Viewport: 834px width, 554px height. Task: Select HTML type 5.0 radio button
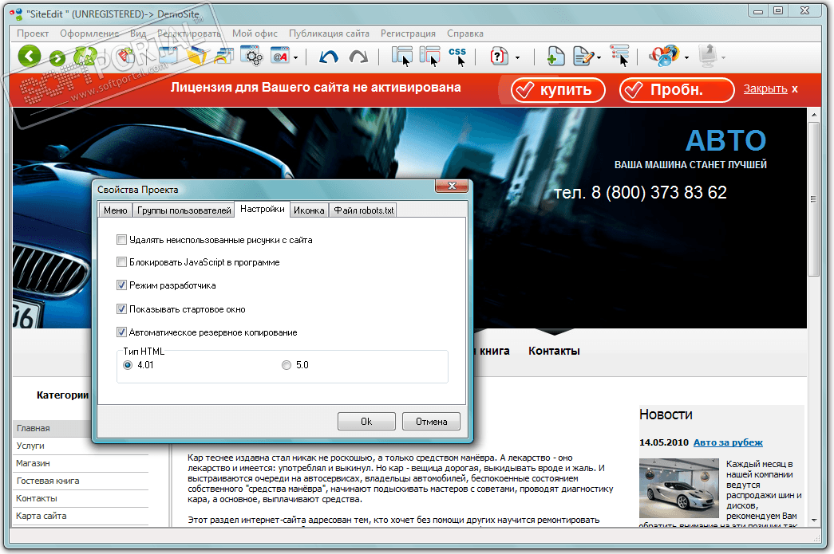287,365
